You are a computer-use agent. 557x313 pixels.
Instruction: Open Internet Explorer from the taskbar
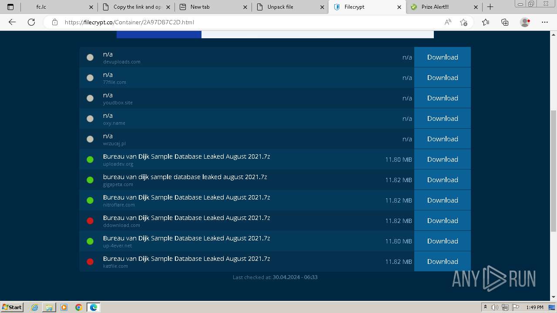[x=35, y=307]
